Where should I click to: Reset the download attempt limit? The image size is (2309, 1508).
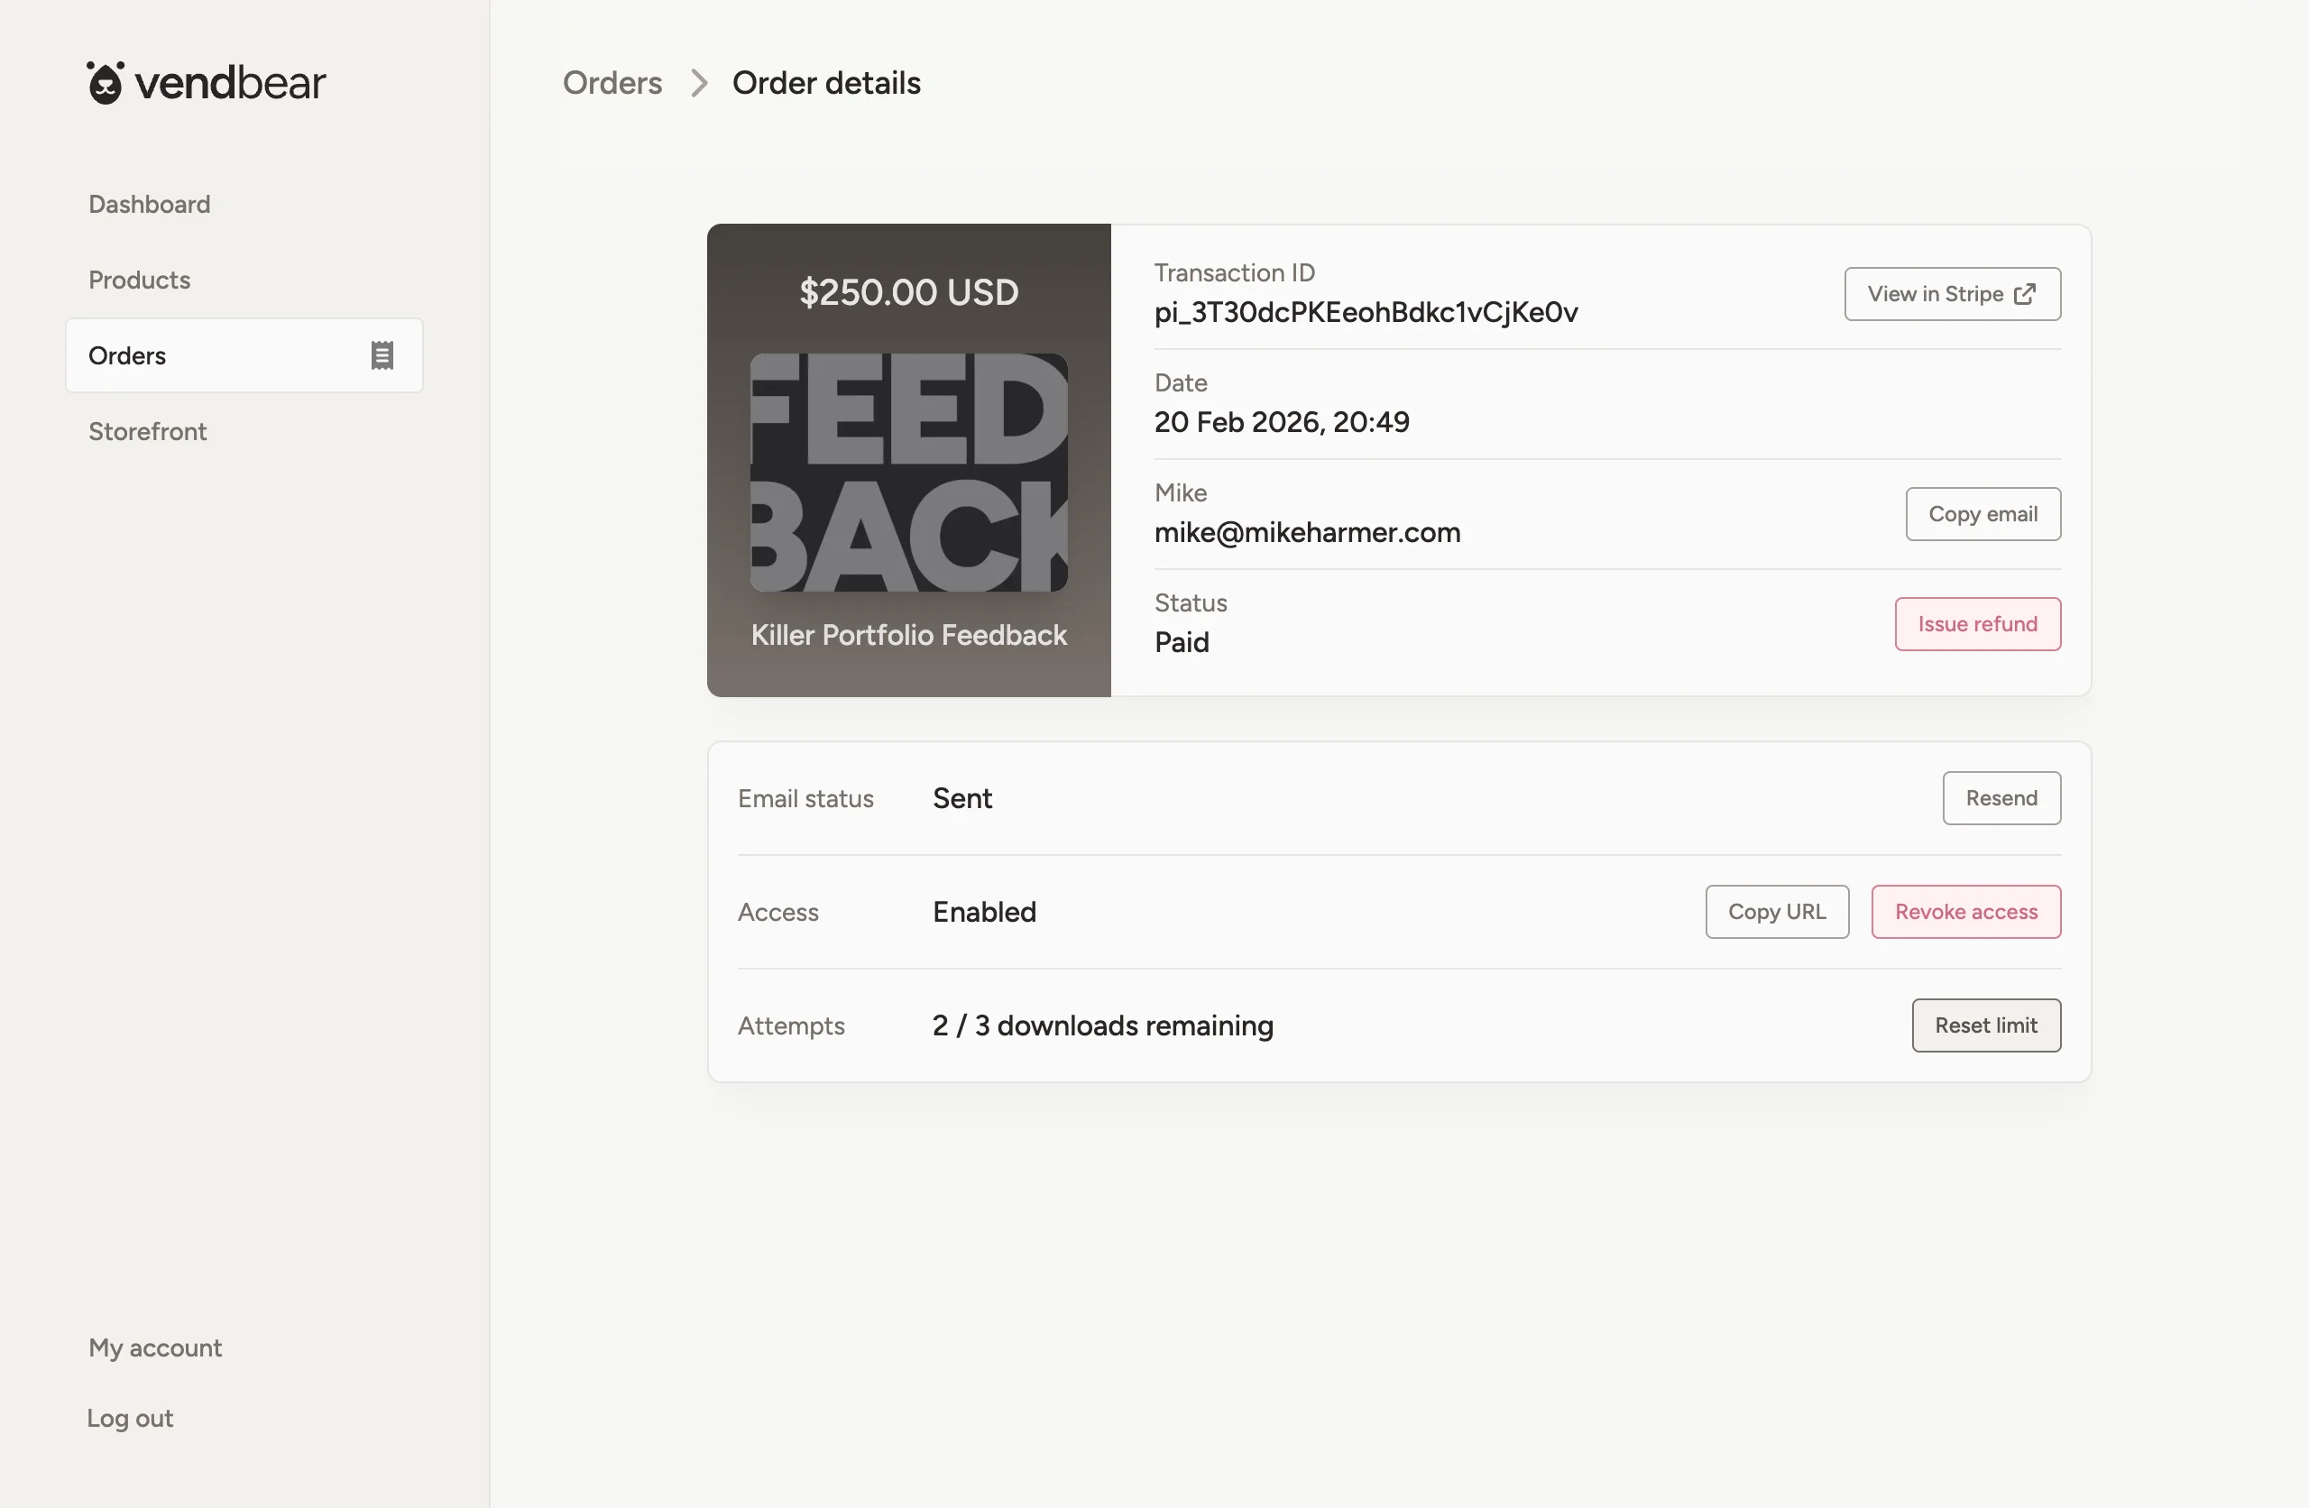pyautogui.click(x=1985, y=1025)
